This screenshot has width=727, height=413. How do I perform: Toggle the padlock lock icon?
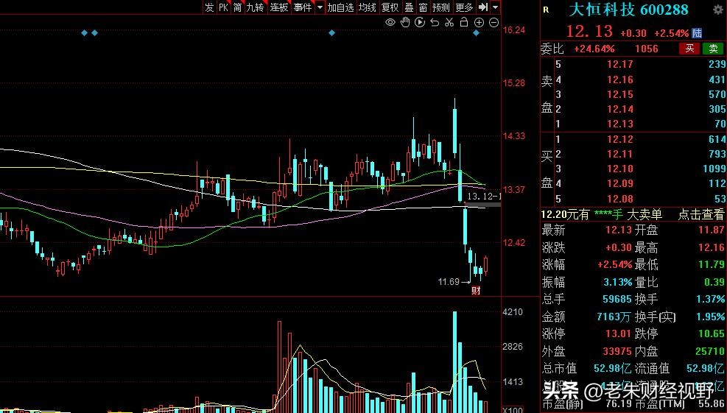[x=464, y=22]
